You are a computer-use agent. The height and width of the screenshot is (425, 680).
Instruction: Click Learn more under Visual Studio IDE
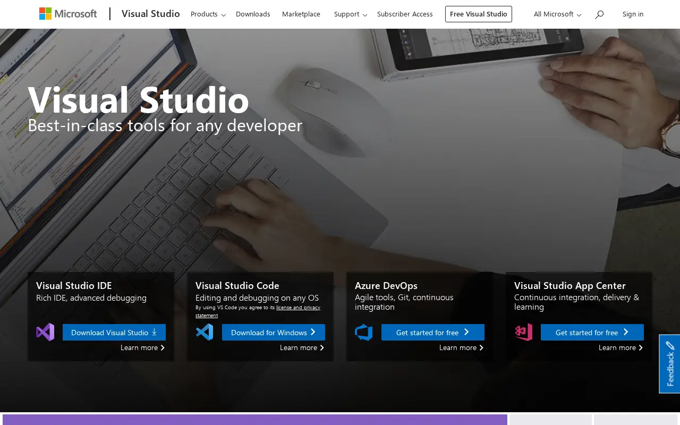pyautogui.click(x=143, y=347)
